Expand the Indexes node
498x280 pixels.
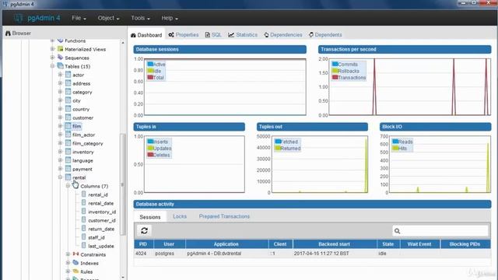68,263
